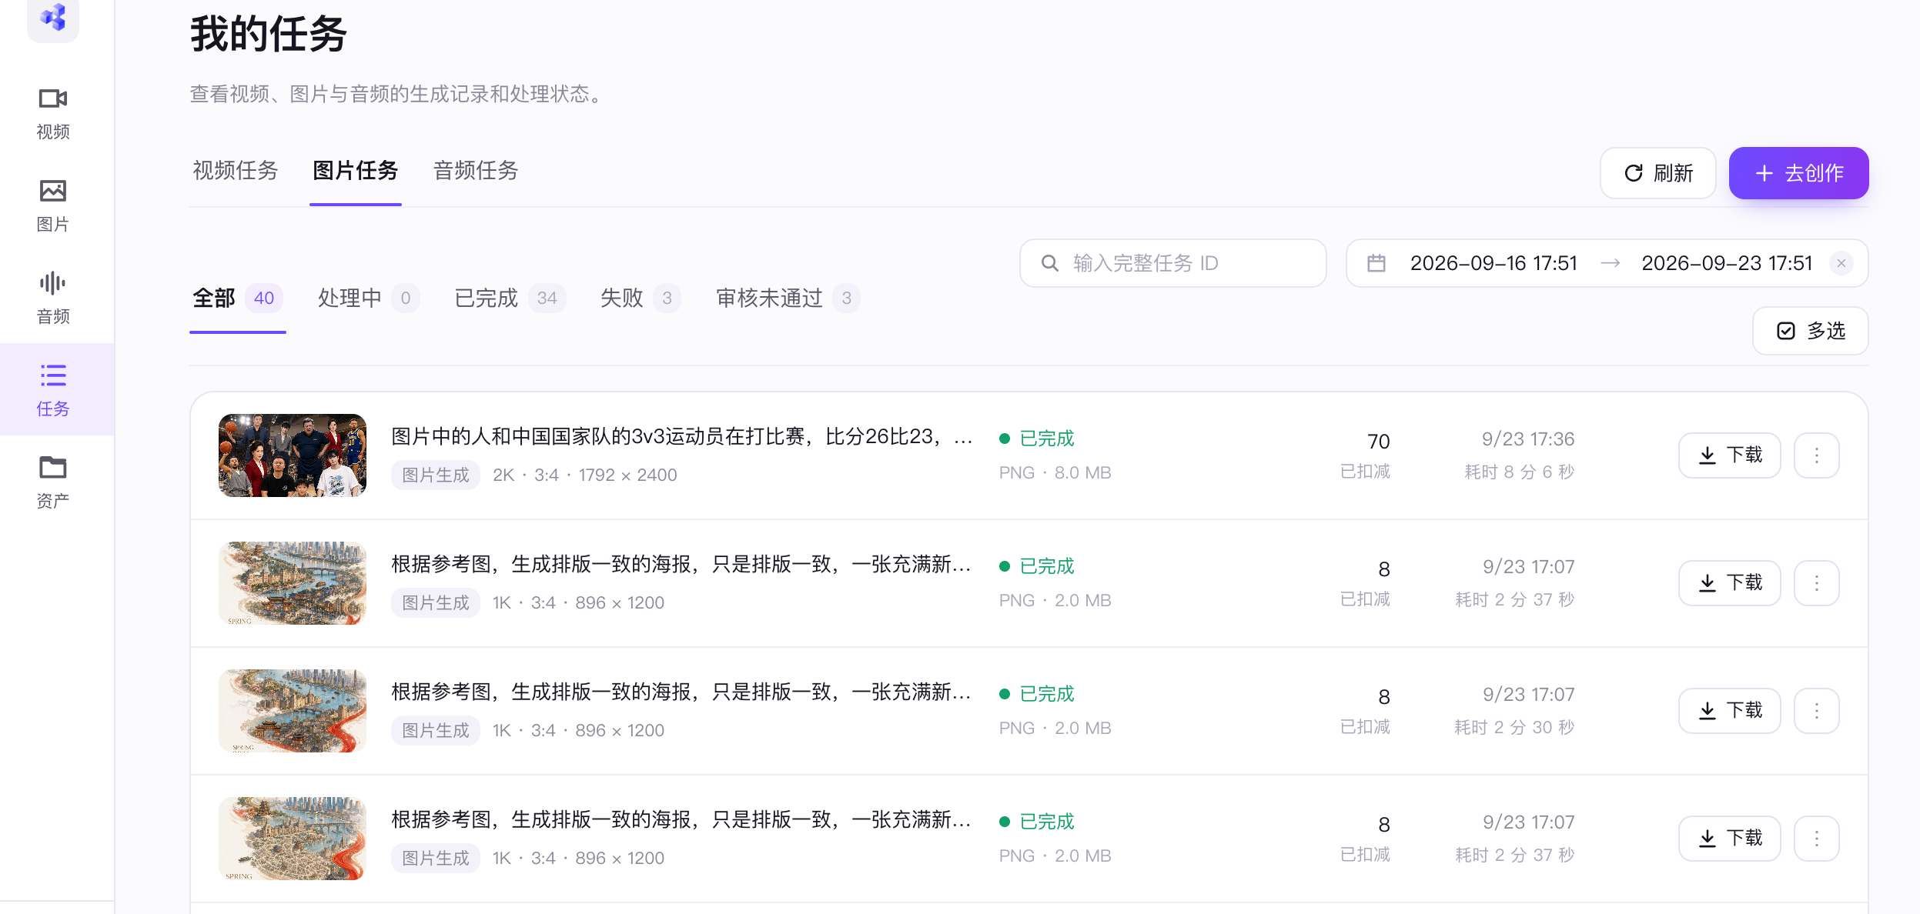Open the 音频 section in sidebar
Viewport: 1920px width, 914px height.
[53, 298]
